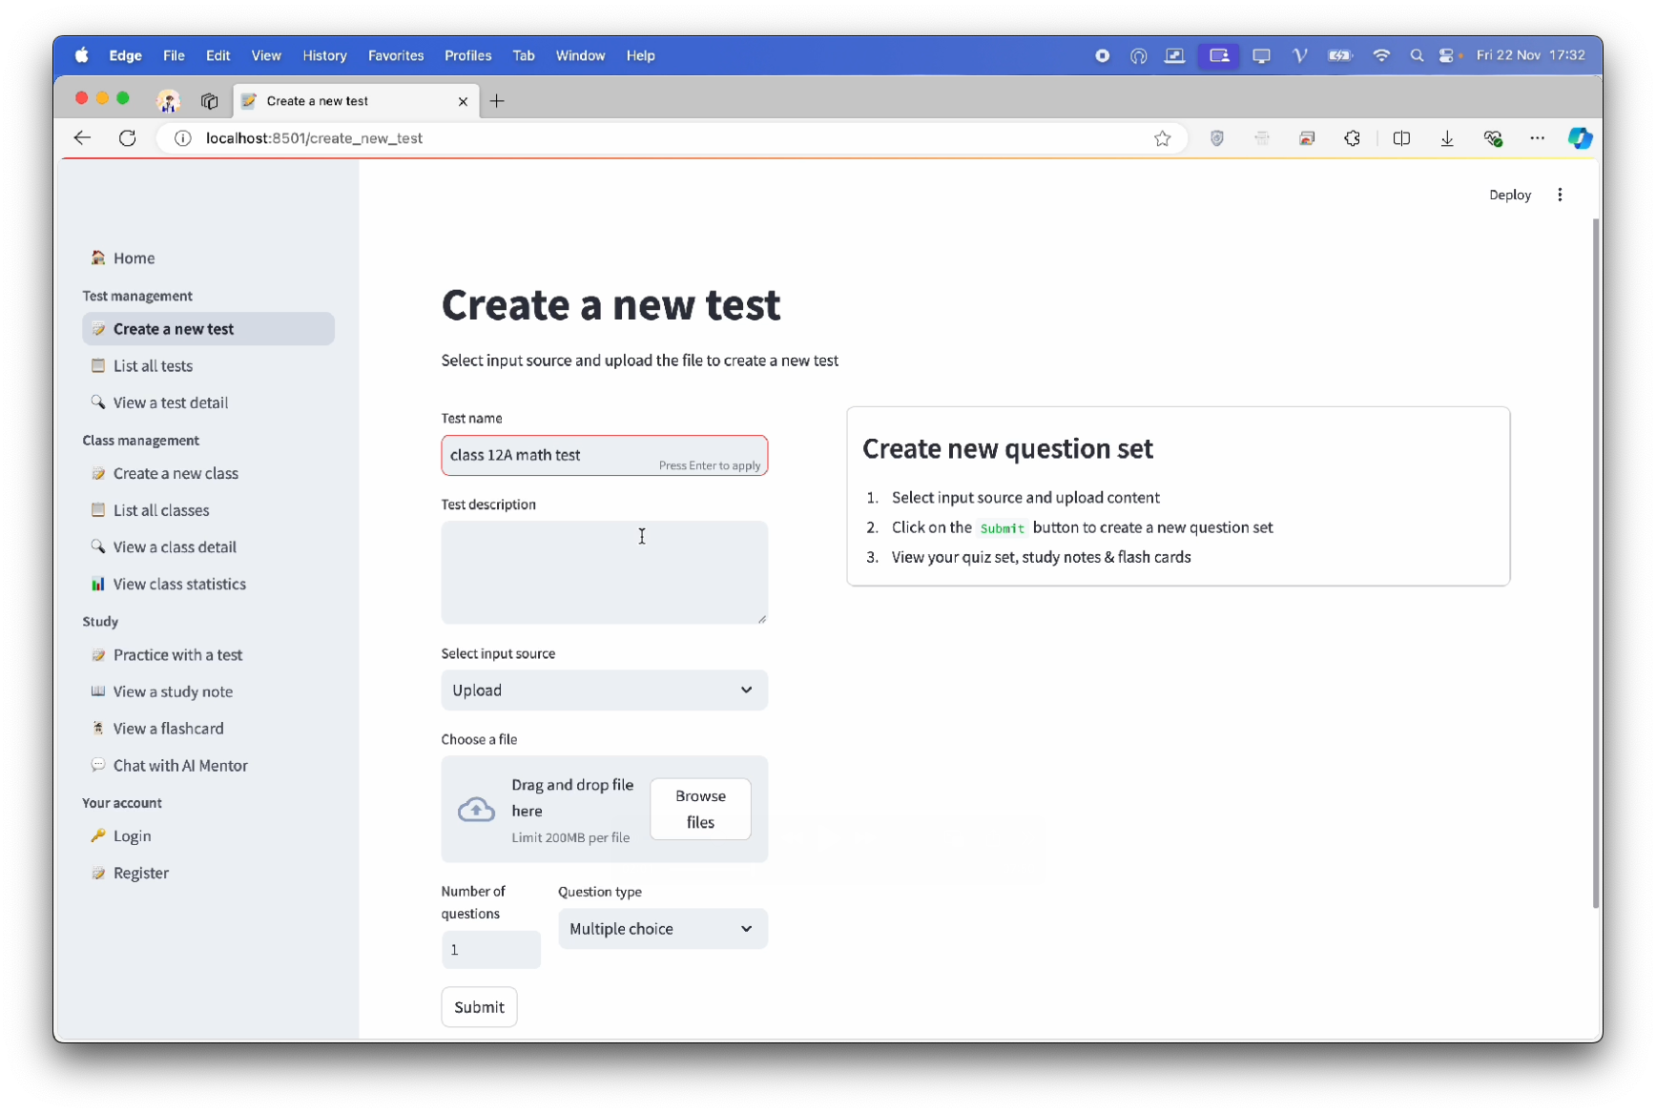Click the site info icon in address bar
Viewport: 1656px width, 1113px height.
pos(182,138)
